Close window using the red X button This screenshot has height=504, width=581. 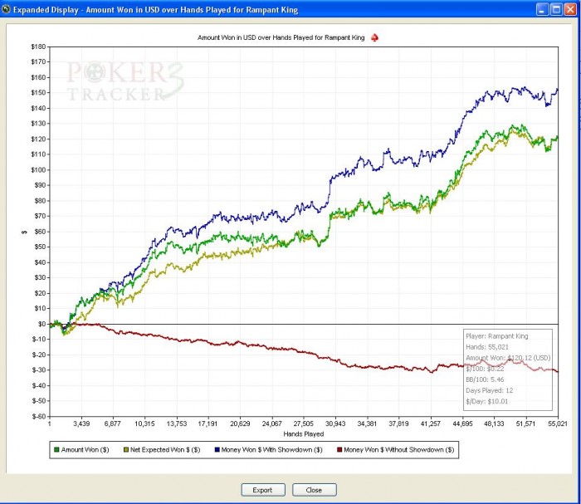(x=570, y=9)
